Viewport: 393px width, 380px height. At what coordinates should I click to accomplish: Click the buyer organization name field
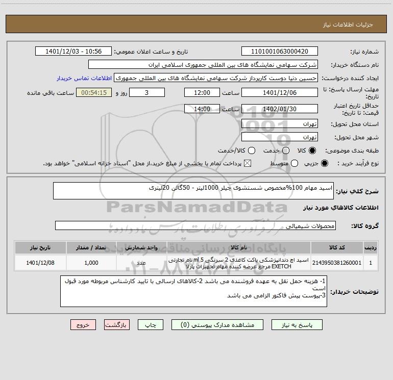pyautogui.click(x=203, y=65)
